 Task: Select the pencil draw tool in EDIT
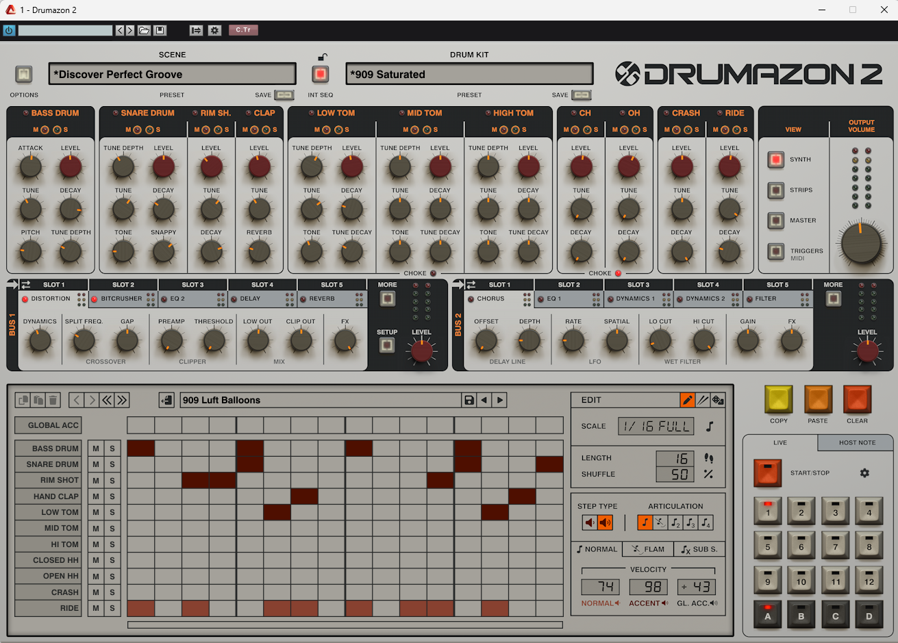tap(687, 400)
